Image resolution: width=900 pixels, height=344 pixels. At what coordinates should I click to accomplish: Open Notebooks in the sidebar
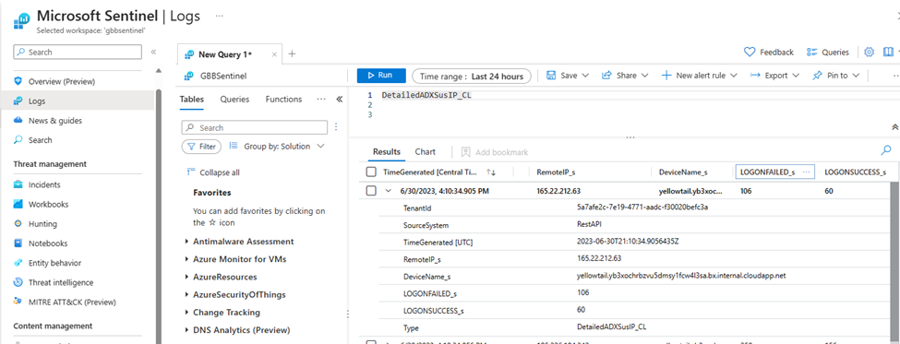48,243
